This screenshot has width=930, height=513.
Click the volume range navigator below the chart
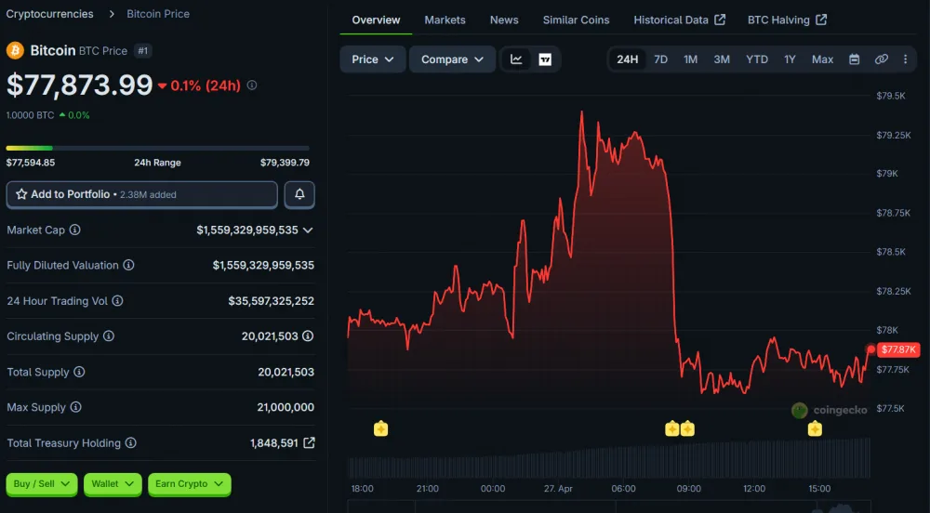(x=608, y=506)
